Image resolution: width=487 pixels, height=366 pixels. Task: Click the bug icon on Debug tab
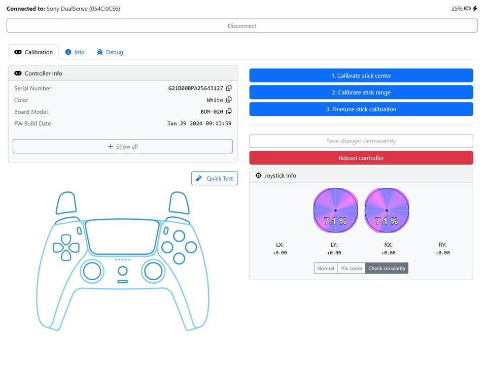pos(100,52)
